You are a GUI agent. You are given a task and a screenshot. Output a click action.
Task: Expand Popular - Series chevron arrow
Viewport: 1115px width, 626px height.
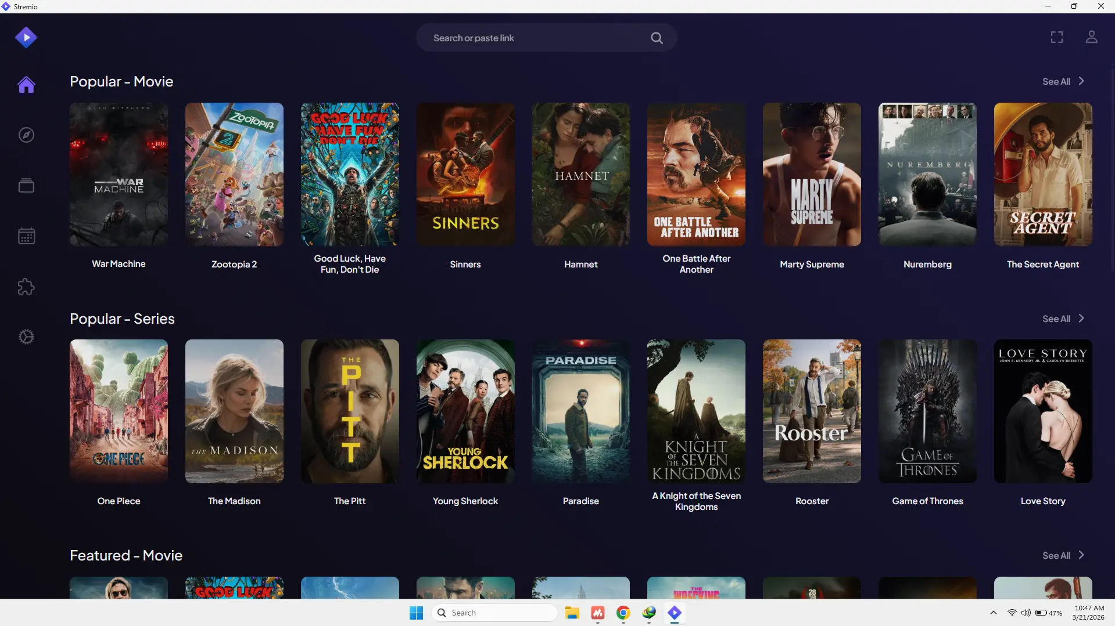[1081, 319]
